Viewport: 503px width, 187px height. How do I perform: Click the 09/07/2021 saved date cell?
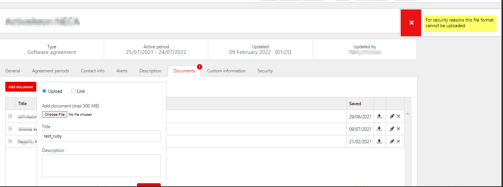coord(360,129)
